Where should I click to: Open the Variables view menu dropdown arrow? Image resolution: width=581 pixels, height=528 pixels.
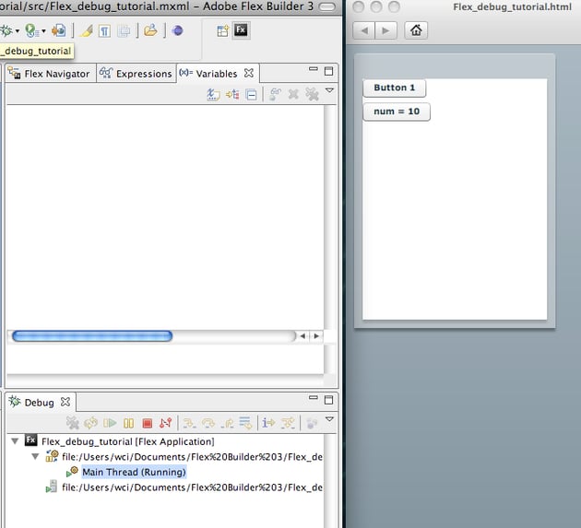click(329, 91)
